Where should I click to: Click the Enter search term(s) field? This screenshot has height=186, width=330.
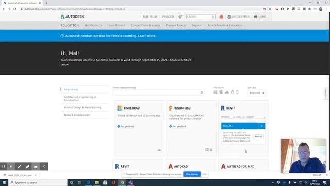(158, 92)
